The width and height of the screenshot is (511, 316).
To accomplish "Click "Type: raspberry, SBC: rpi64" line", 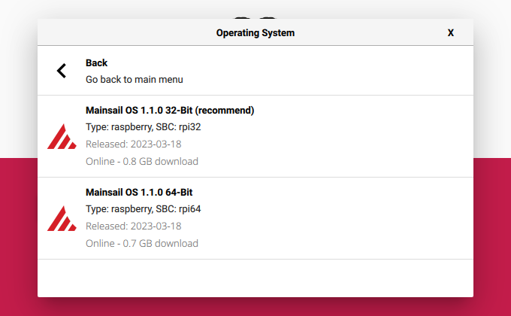I will tap(143, 209).
